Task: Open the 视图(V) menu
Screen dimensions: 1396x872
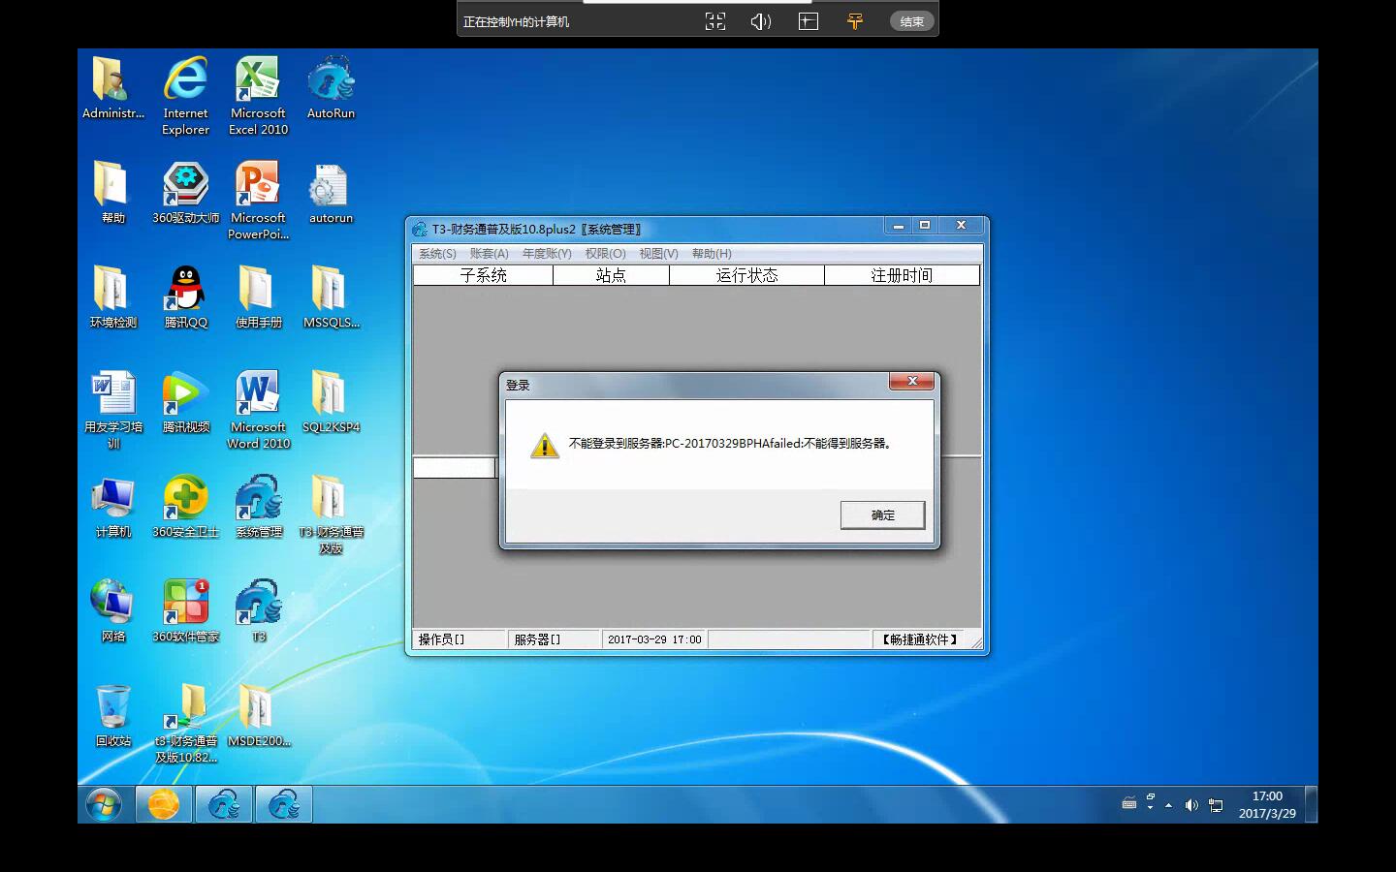Action: 658,254
